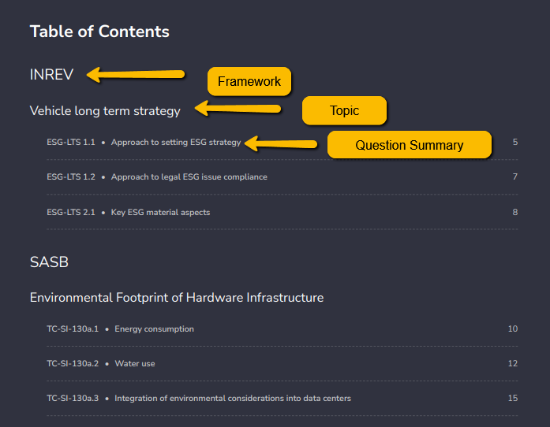This screenshot has width=550, height=427.
Task: Click the SASB framework heading
Action: [x=49, y=262]
